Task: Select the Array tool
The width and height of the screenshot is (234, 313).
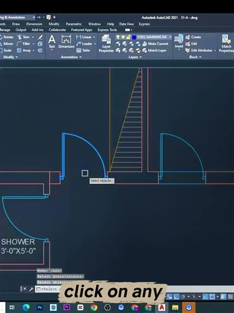Action: (24, 51)
